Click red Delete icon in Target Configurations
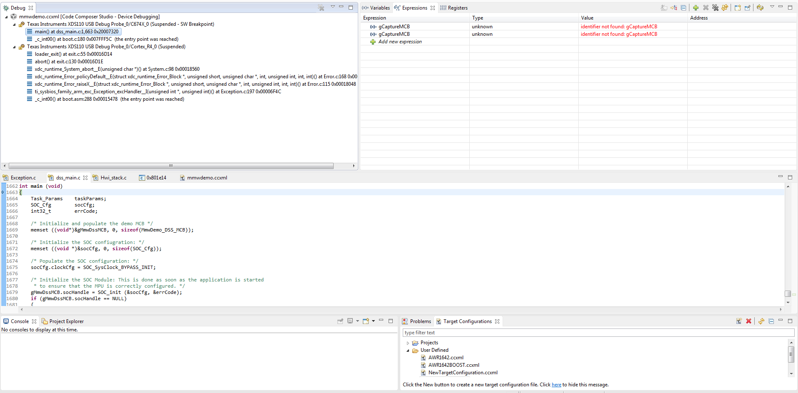Image resolution: width=798 pixels, height=393 pixels. 748,321
